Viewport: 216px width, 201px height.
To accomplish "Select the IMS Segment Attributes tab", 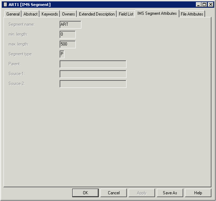I will 157,13.
